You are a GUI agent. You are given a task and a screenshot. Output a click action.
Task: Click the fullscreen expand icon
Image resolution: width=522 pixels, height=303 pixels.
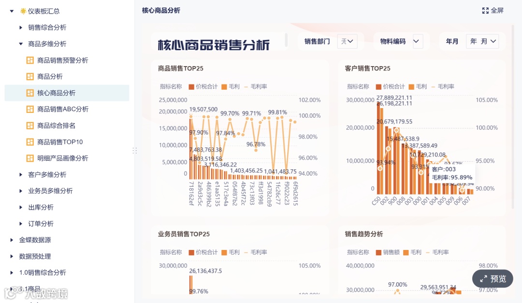(x=485, y=11)
